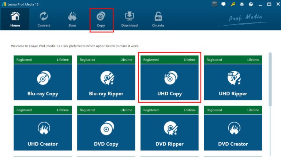Click the Registered banner above Blu-ray Copy
This screenshot has width=281, height=166.
click(43, 60)
